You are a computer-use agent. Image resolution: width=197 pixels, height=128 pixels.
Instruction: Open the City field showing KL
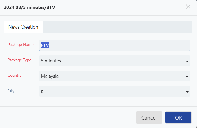tap(115, 91)
